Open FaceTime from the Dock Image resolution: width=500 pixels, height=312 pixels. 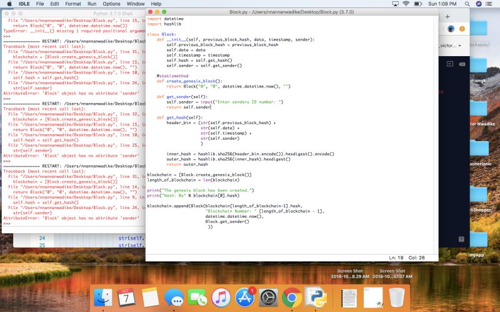[x=197, y=298]
